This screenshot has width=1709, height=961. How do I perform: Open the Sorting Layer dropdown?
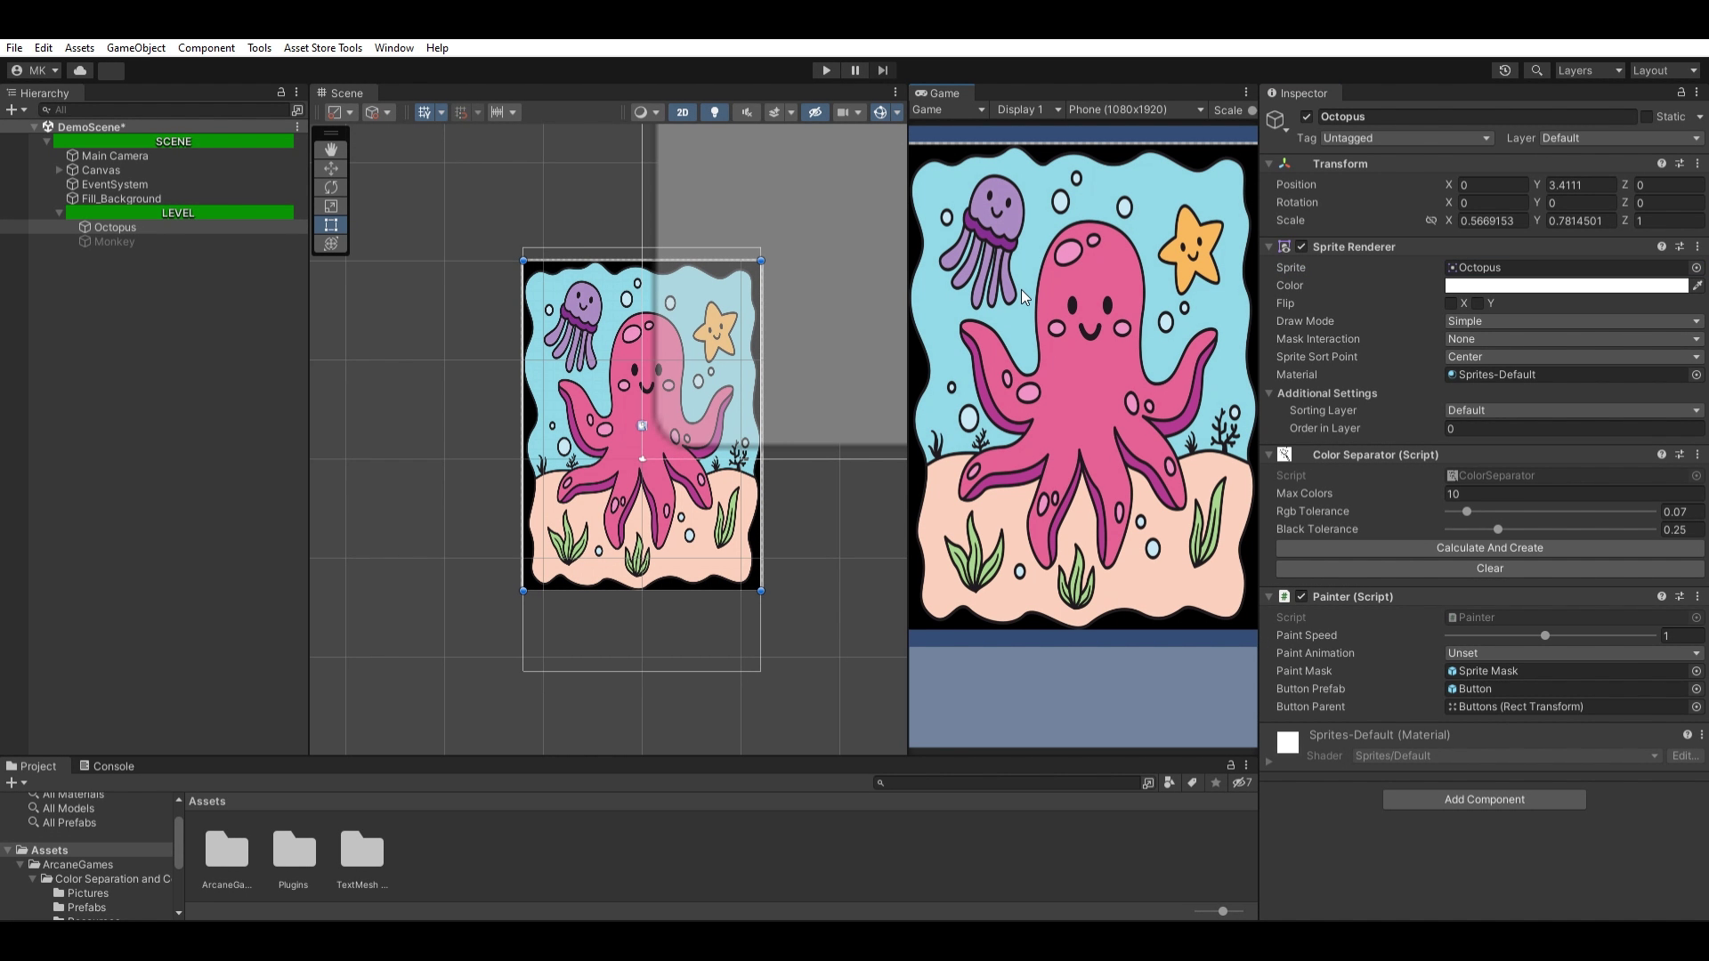(1574, 410)
